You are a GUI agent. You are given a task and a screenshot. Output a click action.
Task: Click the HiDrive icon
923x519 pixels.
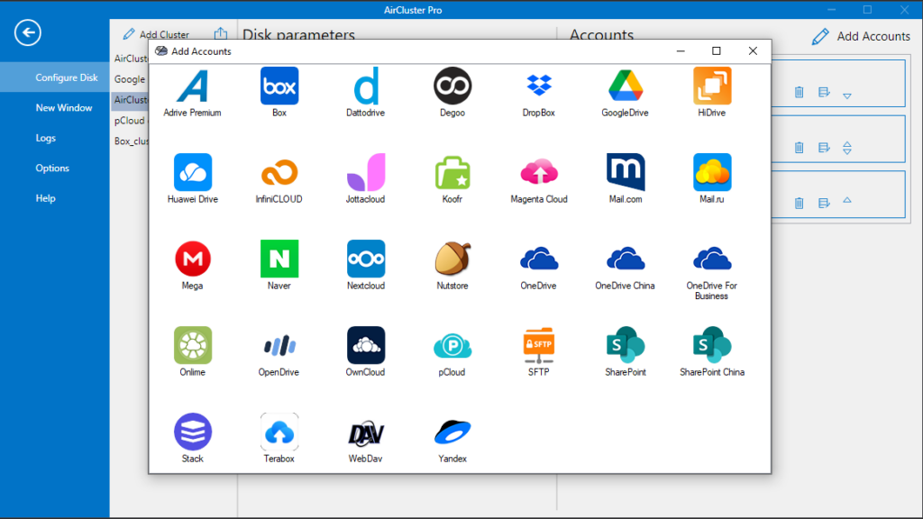click(x=712, y=86)
